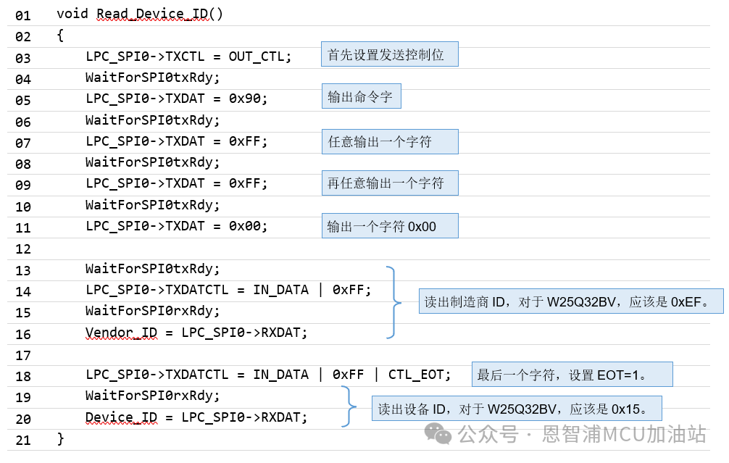
Task: Click the callout "再任意输出一个字符"
Action: 389,183
